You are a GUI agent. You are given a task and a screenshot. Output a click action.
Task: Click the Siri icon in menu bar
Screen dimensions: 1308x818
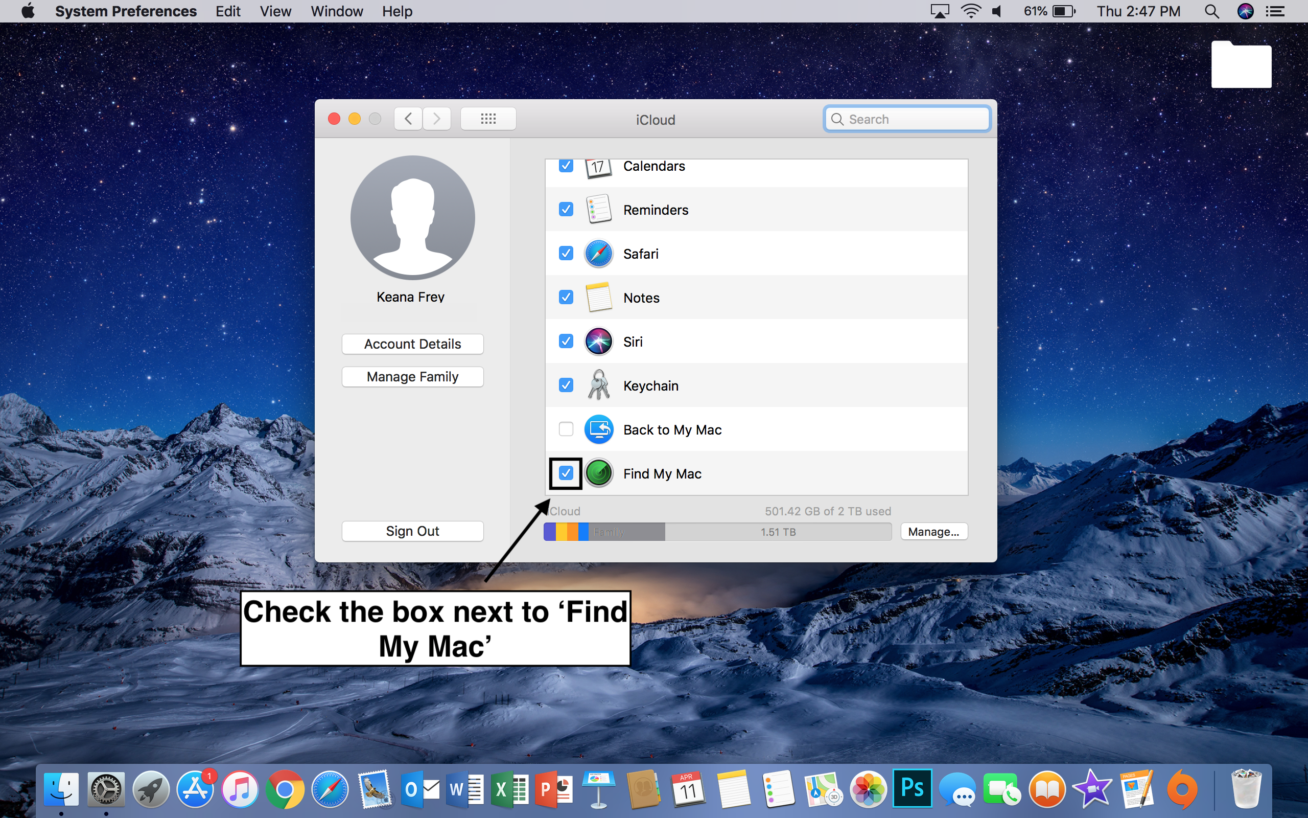1245,11
